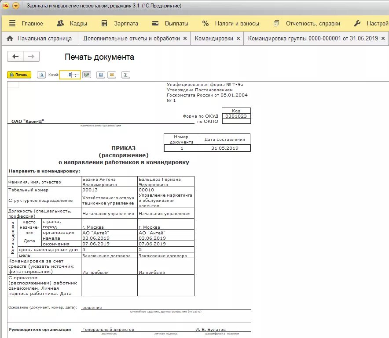The image size is (389, 338).
Task: Click the Копий number input field
Action: tap(70, 75)
